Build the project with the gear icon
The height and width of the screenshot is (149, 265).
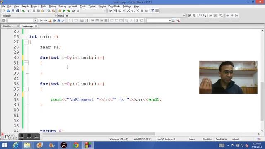pos(60,11)
